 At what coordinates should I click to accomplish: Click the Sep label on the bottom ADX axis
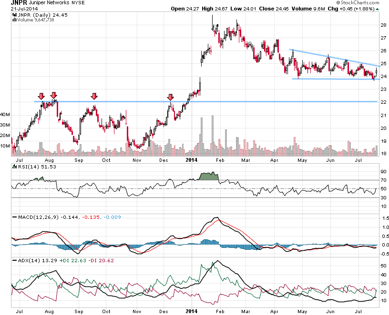[x=79, y=312]
